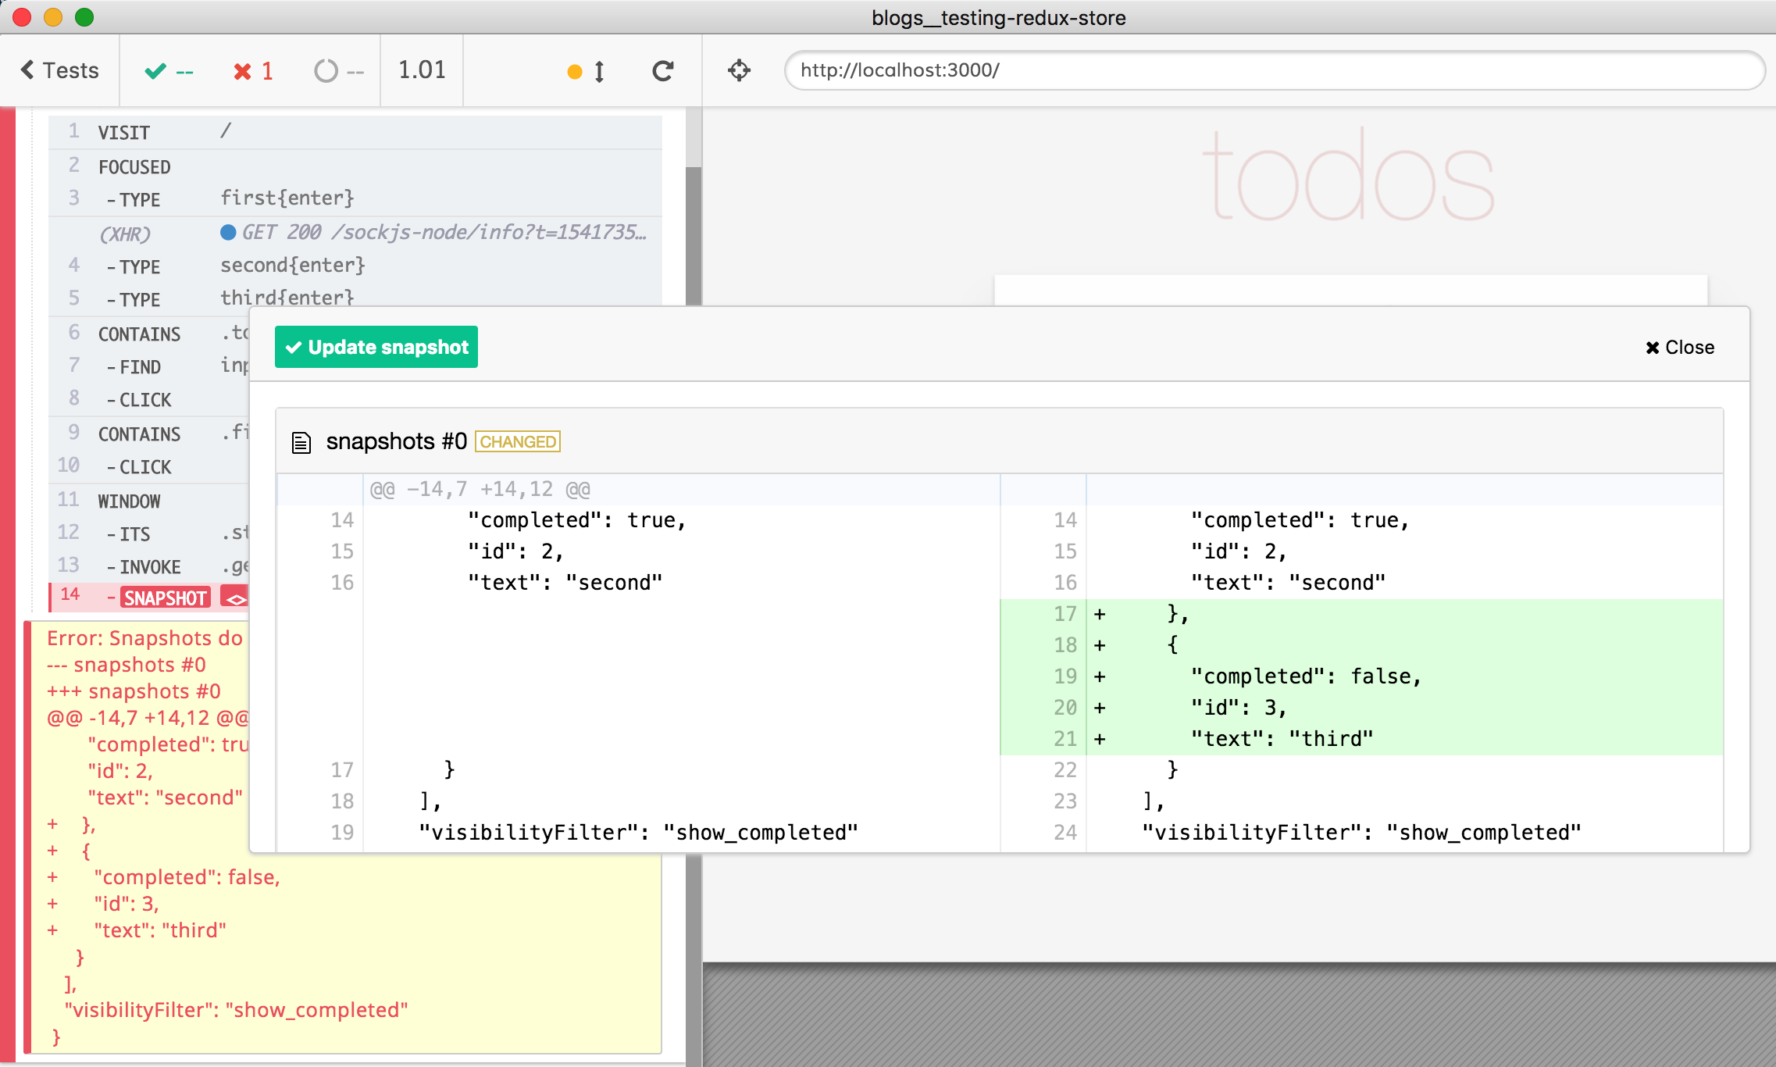Click the CHANGED status badge
1776x1067 pixels.
click(518, 442)
